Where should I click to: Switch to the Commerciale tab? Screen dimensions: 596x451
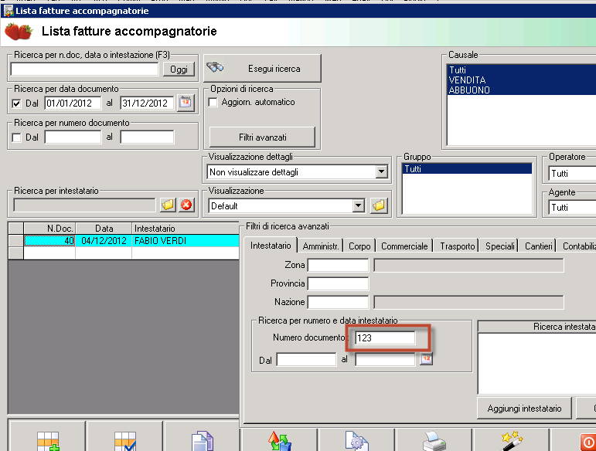[404, 246]
